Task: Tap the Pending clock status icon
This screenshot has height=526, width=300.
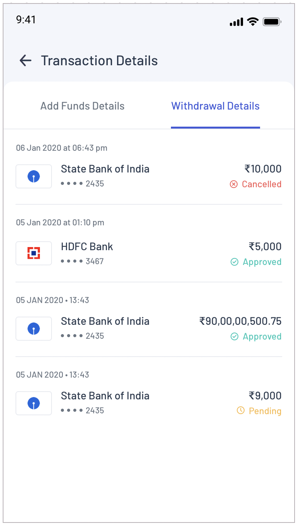Action: tap(241, 411)
